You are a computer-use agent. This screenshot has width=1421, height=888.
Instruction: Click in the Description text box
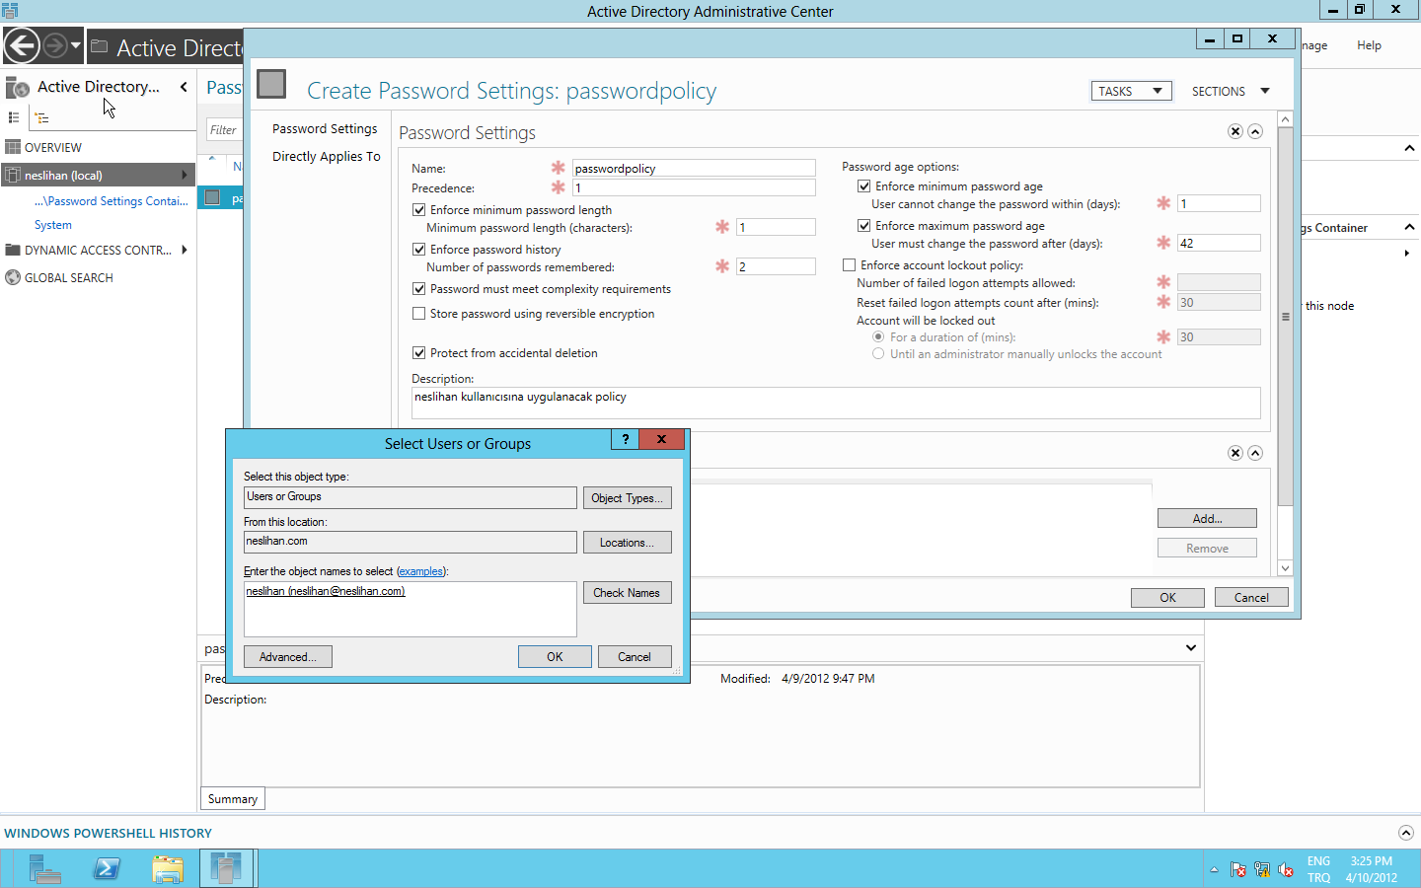coord(836,403)
